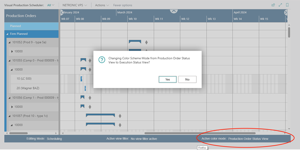The image size is (300, 150).
Task: Collapse order 101055 (Comp 0)
Action: [x=9, y=61]
